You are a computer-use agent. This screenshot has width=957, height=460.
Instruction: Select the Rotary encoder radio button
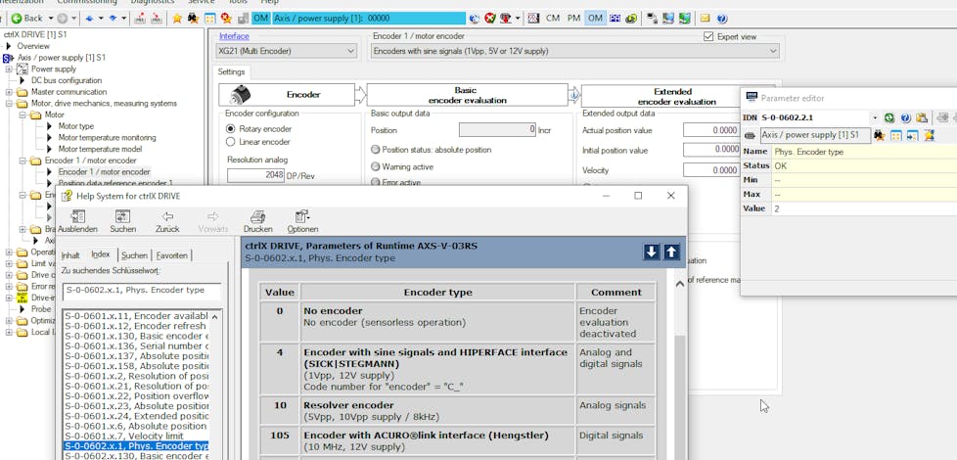pyautogui.click(x=231, y=128)
